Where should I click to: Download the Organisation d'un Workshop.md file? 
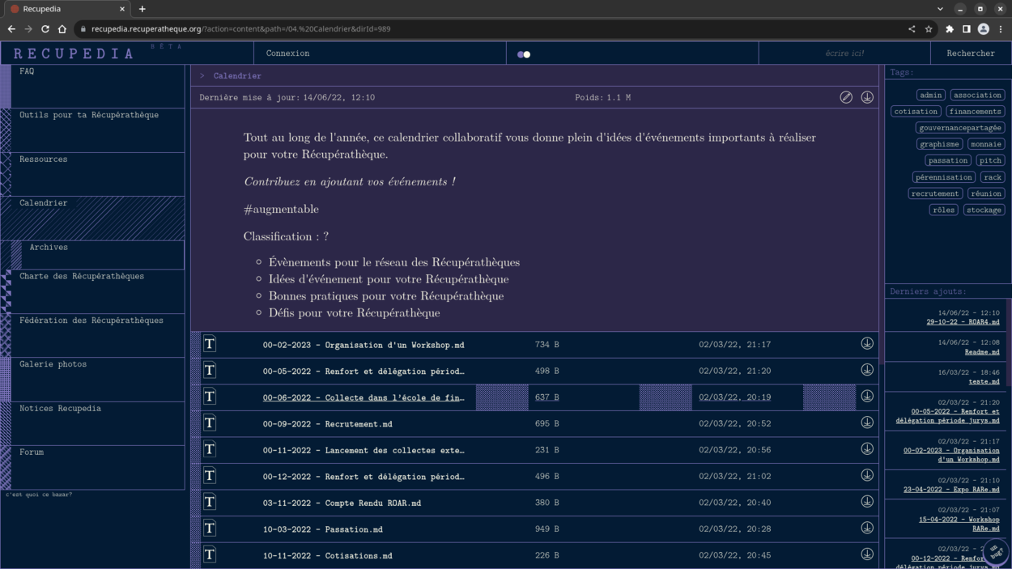click(x=867, y=344)
